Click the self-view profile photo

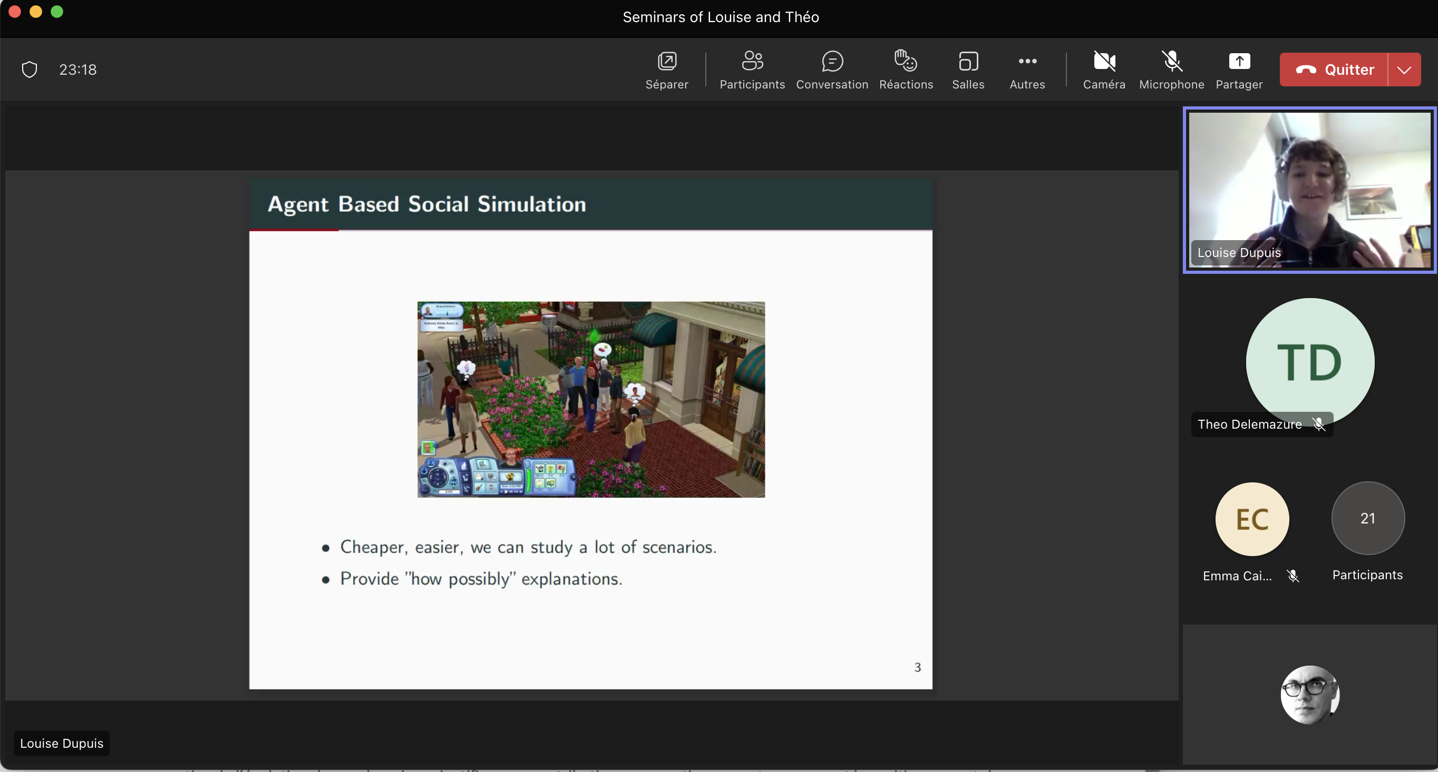click(x=1309, y=695)
